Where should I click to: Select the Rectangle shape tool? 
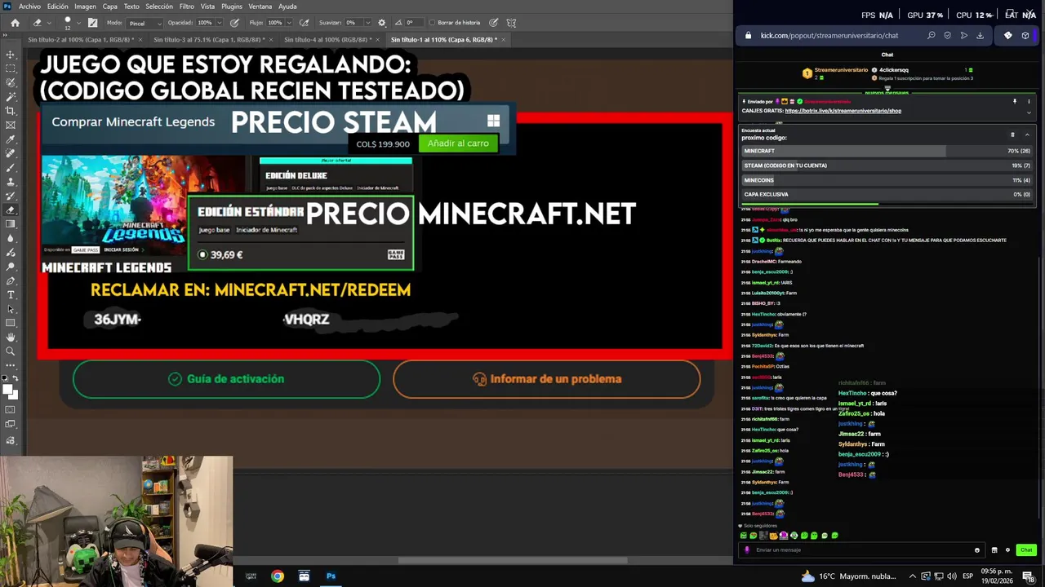pos(11,323)
